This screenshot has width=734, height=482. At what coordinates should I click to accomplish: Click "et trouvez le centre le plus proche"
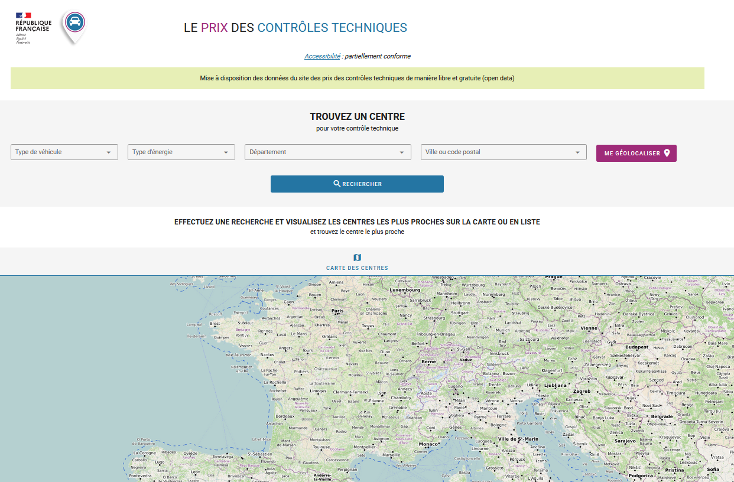click(x=357, y=232)
